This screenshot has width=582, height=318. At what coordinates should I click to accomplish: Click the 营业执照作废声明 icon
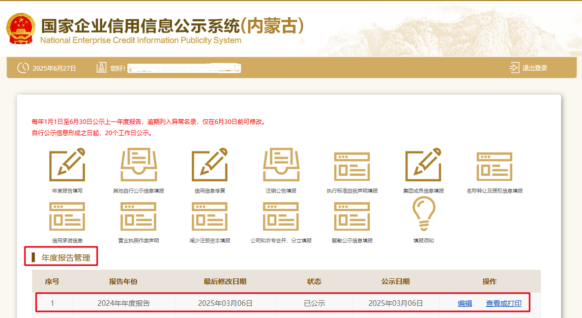138,216
